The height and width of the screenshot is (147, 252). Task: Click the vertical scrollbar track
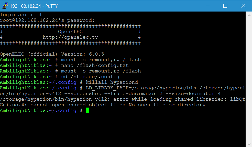249,80
